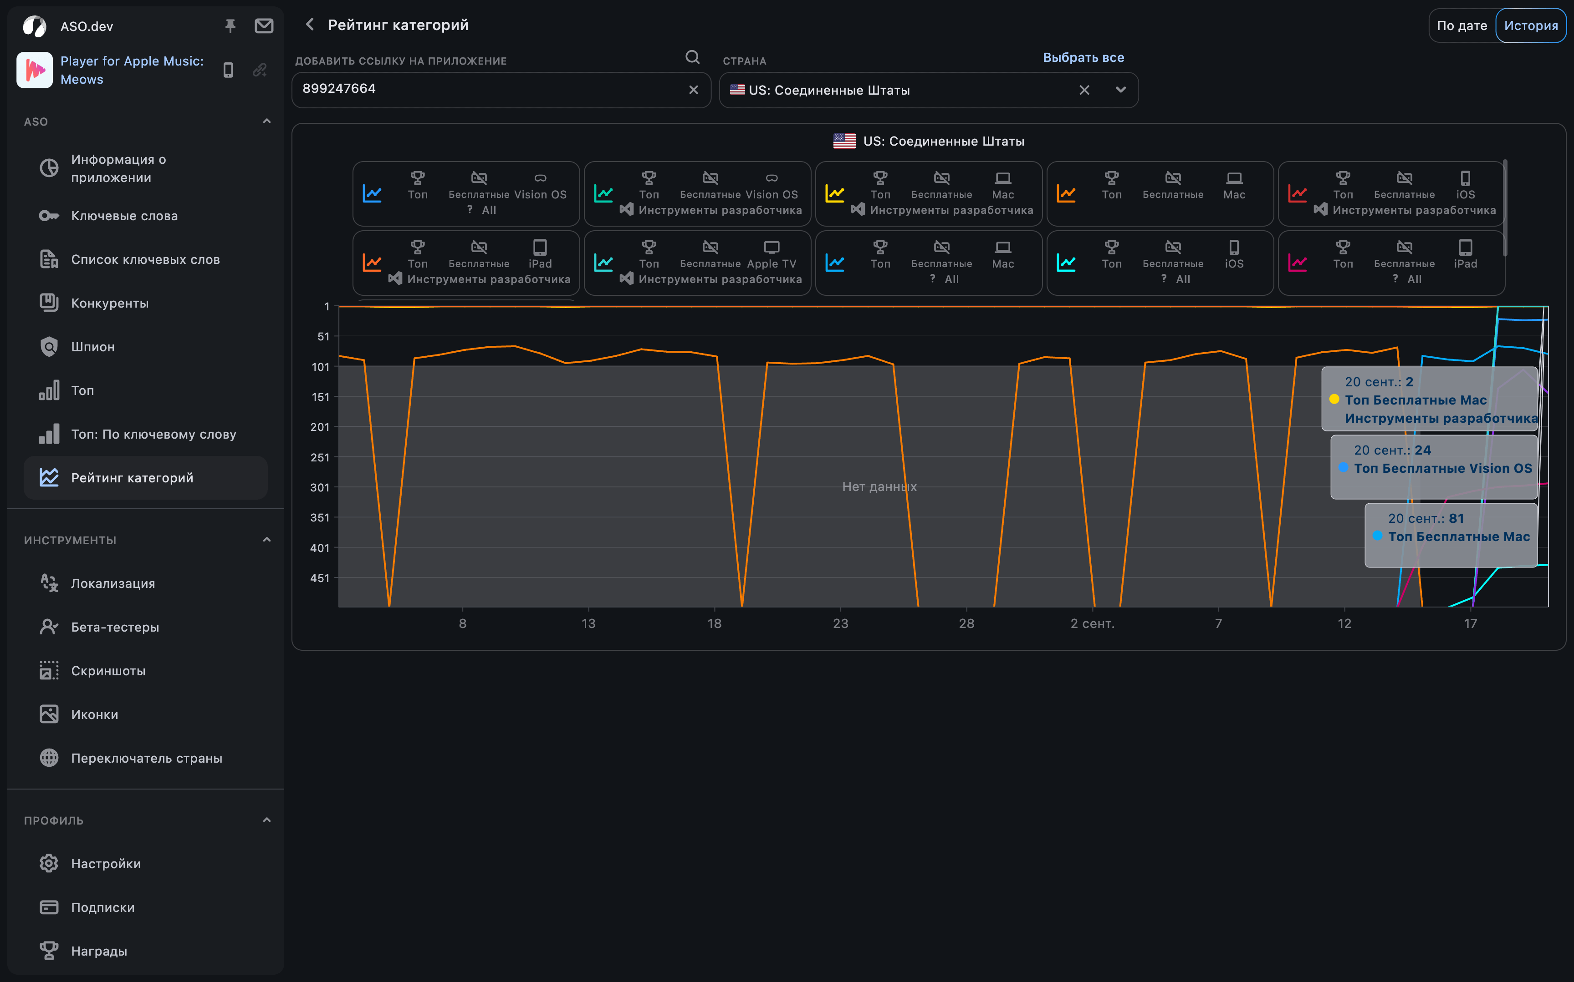Toggle yellow Mac Инструменты разработчика series card
Viewport: 1574px width, 982px height.
click(929, 193)
